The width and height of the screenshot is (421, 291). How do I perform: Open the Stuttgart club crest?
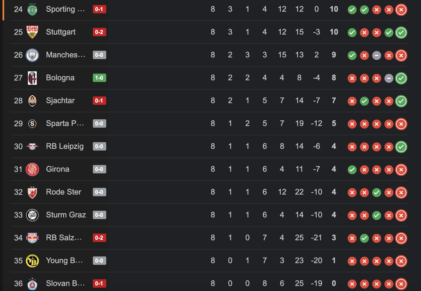coord(32,32)
